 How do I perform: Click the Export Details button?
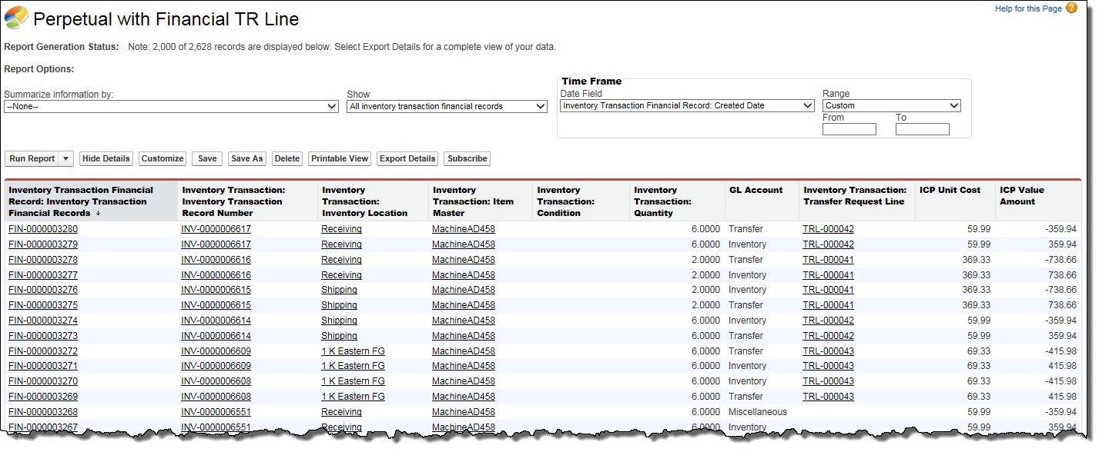tap(407, 159)
